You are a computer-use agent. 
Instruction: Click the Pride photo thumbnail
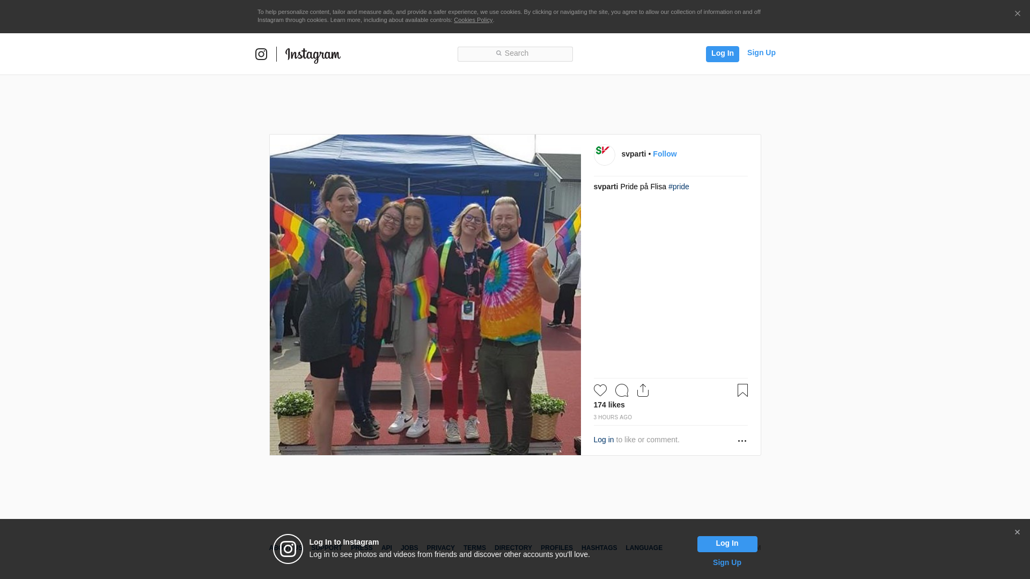coord(425,295)
